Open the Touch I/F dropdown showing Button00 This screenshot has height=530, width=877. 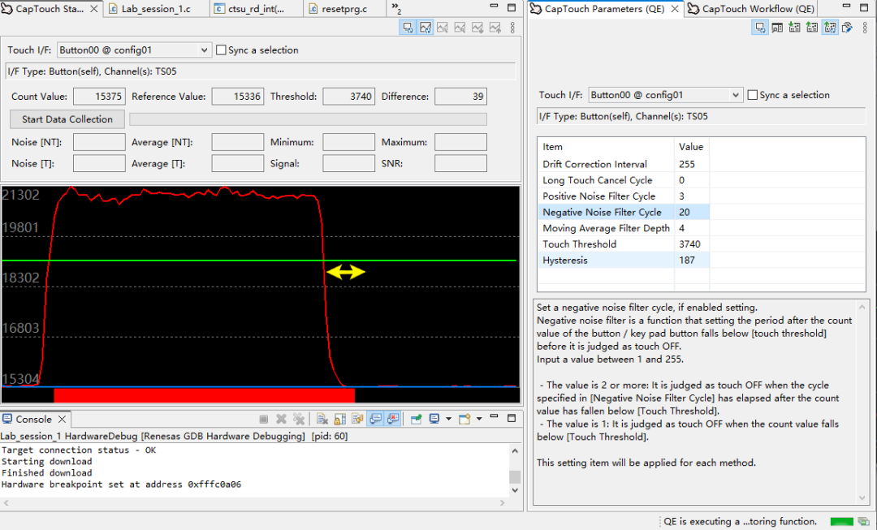203,50
